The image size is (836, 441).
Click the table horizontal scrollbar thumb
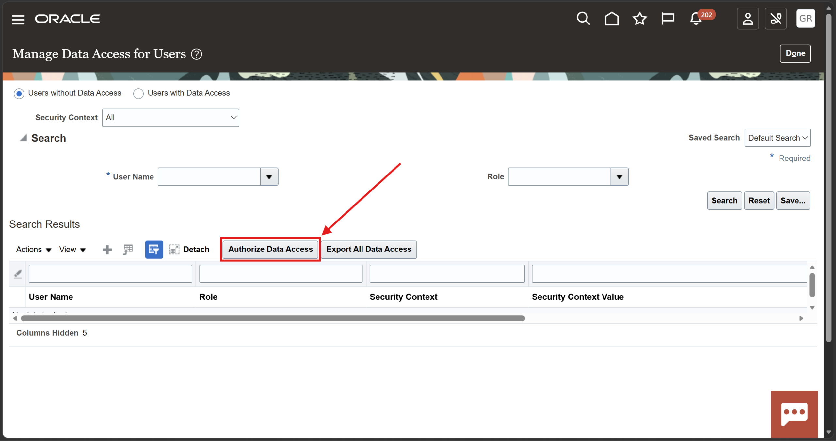click(x=273, y=318)
